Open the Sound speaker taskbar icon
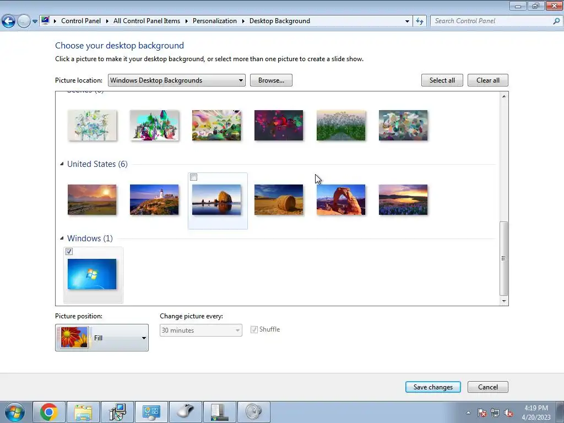 click(x=253, y=412)
